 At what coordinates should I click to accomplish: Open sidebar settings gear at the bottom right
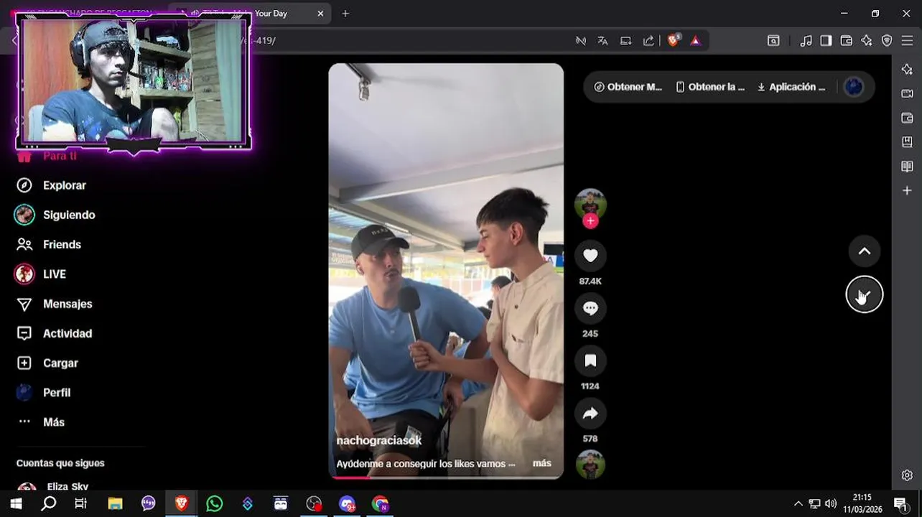coord(907,475)
